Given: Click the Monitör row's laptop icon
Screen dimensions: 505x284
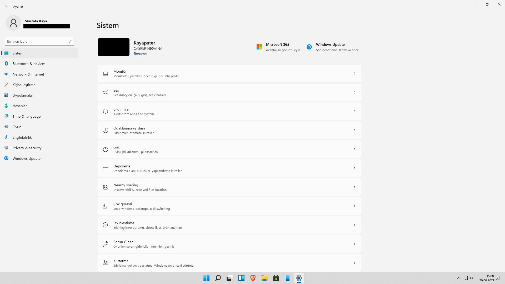Looking at the screenshot, I should (106, 74).
